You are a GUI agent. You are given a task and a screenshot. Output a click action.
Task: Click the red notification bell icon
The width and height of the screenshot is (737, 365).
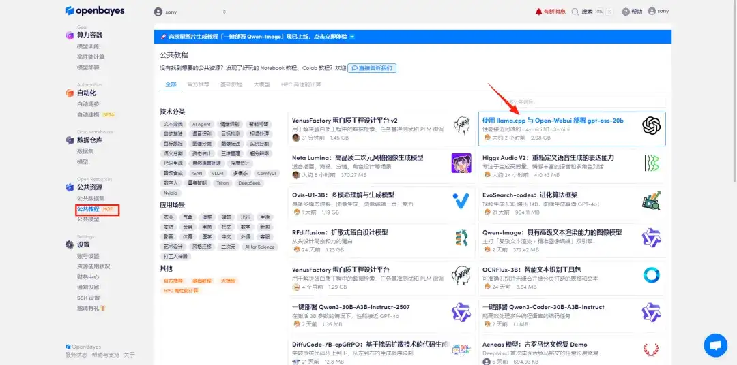click(x=538, y=12)
